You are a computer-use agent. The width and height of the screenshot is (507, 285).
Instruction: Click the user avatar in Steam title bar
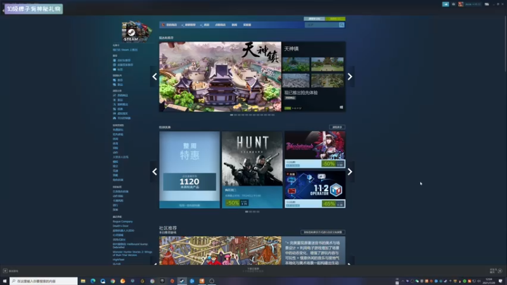[x=461, y=4]
